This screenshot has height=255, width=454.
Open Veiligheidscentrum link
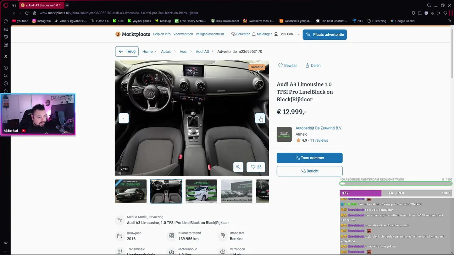click(210, 34)
